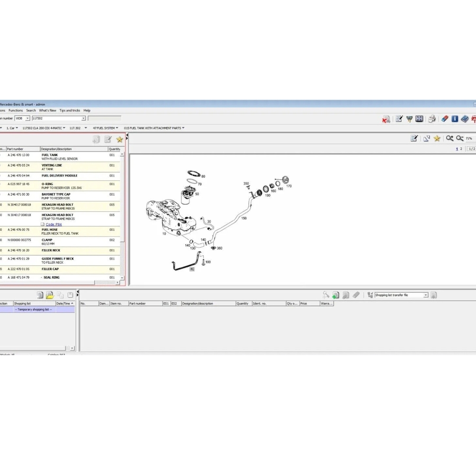Image resolution: width=476 pixels, height=476 pixels.
Task: Click the parts list vertical scrollbar
Action: click(122, 216)
